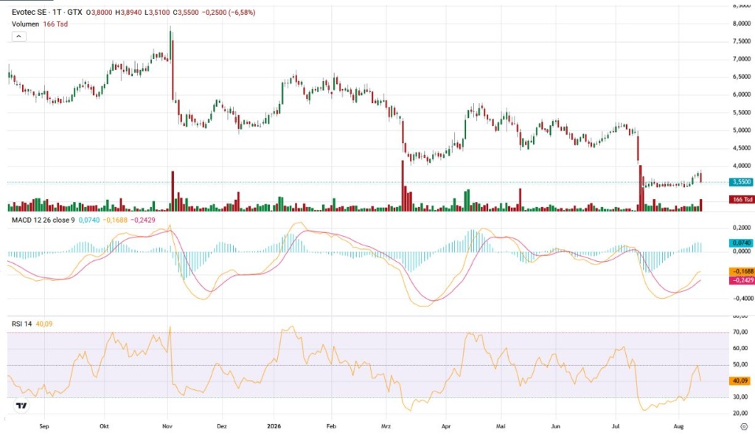Click the 4,0000 price axis label
Viewport: 755px width, 435px height.
pyautogui.click(x=742, y=166)
